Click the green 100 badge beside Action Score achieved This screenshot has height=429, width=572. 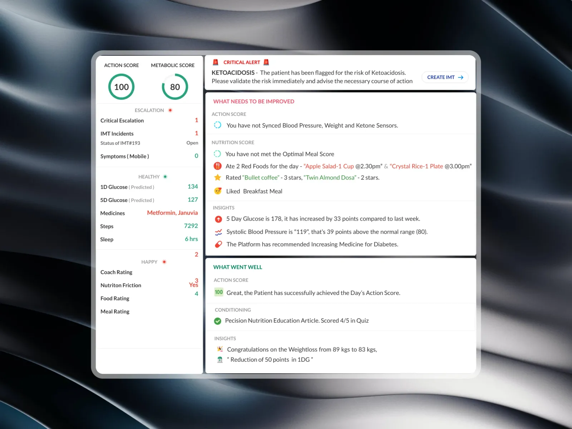point(219,292)
